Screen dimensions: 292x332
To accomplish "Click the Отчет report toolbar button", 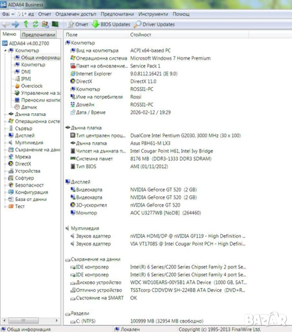I will (x=78, y=24).
